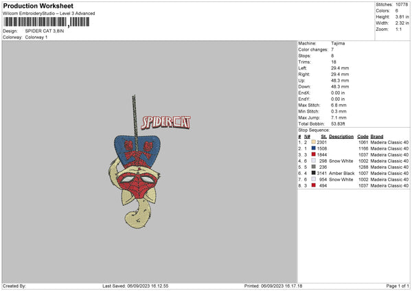The image size is (412, 291).
Task: Click the barcode under the worksheet title
Action: [x=47, y=22]
